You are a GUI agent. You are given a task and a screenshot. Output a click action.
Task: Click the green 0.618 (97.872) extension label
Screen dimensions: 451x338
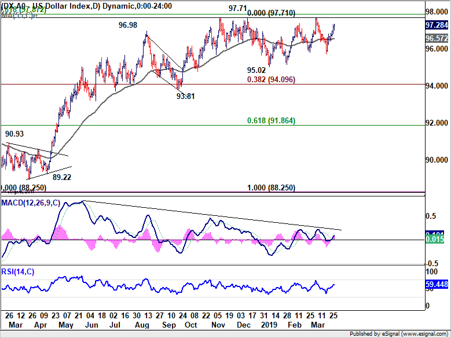[x=23, y=9]
